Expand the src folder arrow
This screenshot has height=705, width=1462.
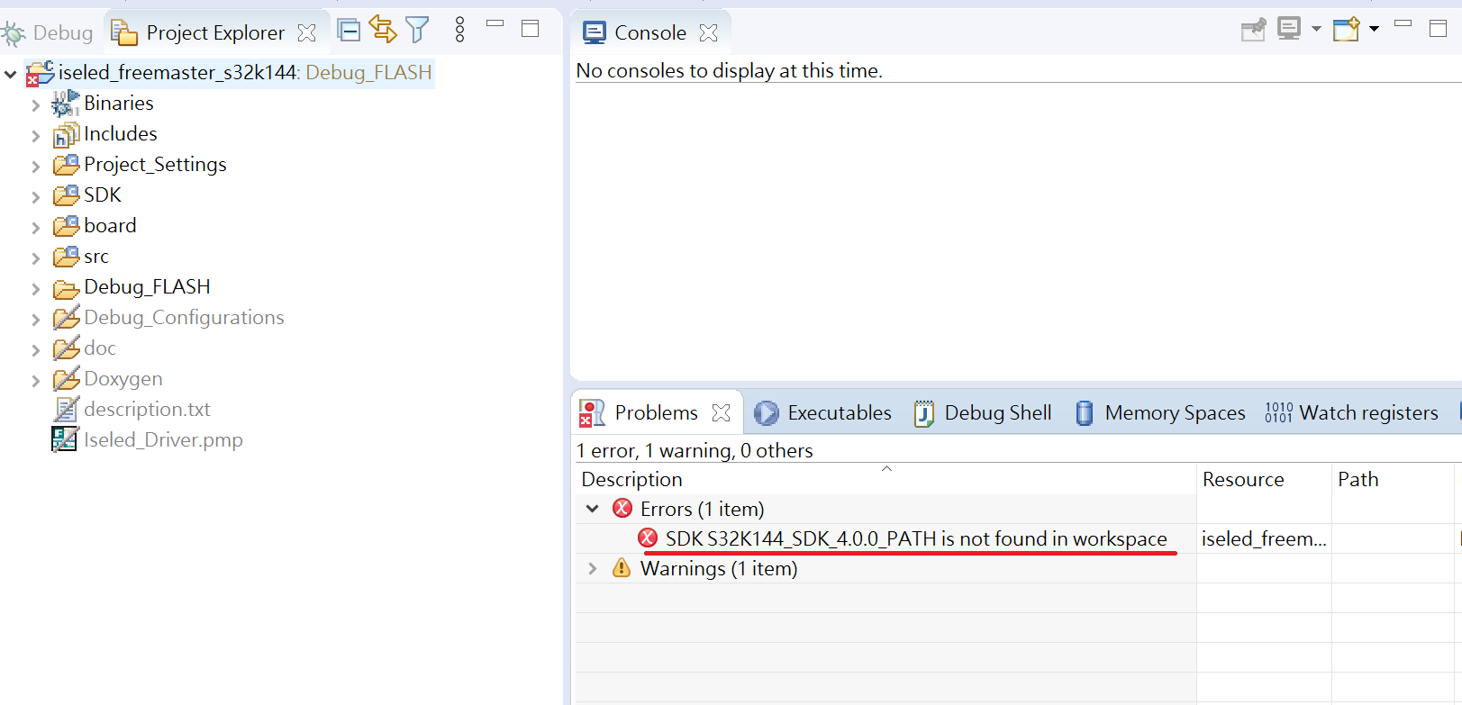pyautogui.click(x=36, y=258)
